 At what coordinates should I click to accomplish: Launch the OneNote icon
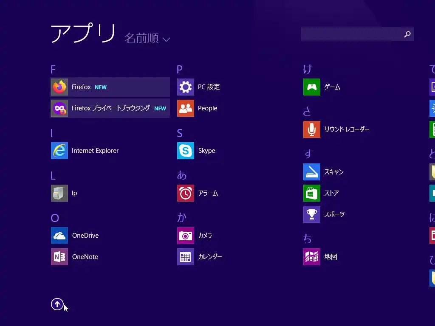(x=59, y=257)
